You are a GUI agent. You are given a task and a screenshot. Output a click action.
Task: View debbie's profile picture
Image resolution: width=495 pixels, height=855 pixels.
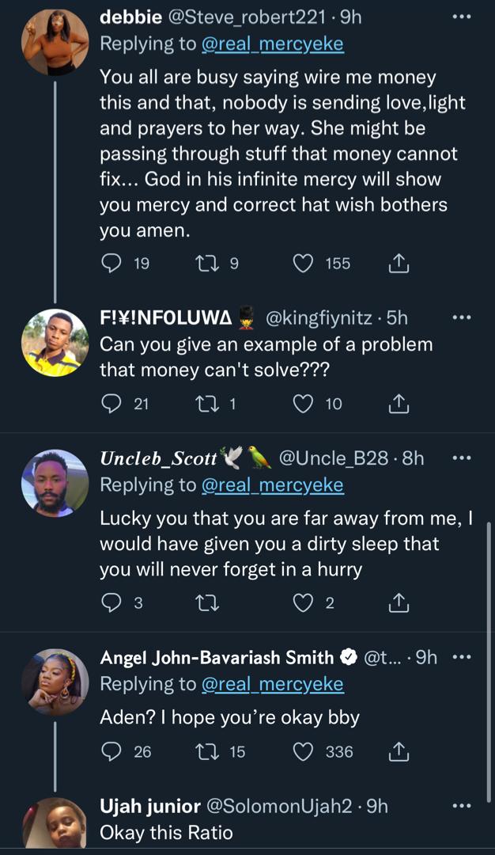point(55,42)
